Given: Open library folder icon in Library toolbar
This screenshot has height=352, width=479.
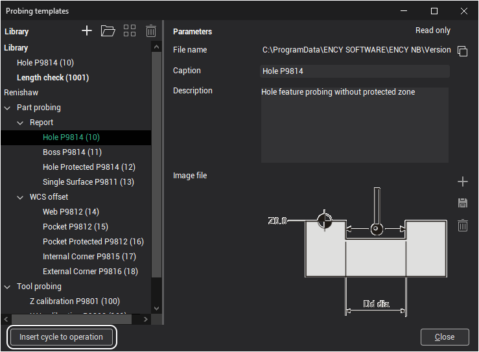Looking at the screenshot, I should pyautogui.click(x=108, y=31).
